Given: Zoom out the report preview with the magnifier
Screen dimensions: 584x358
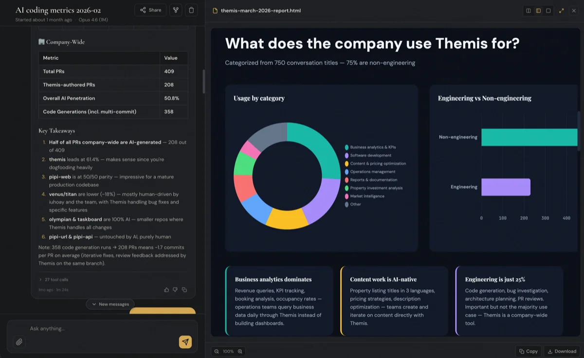Looking at the screenshot, I should pyautogui.click(x=217, y=351).
